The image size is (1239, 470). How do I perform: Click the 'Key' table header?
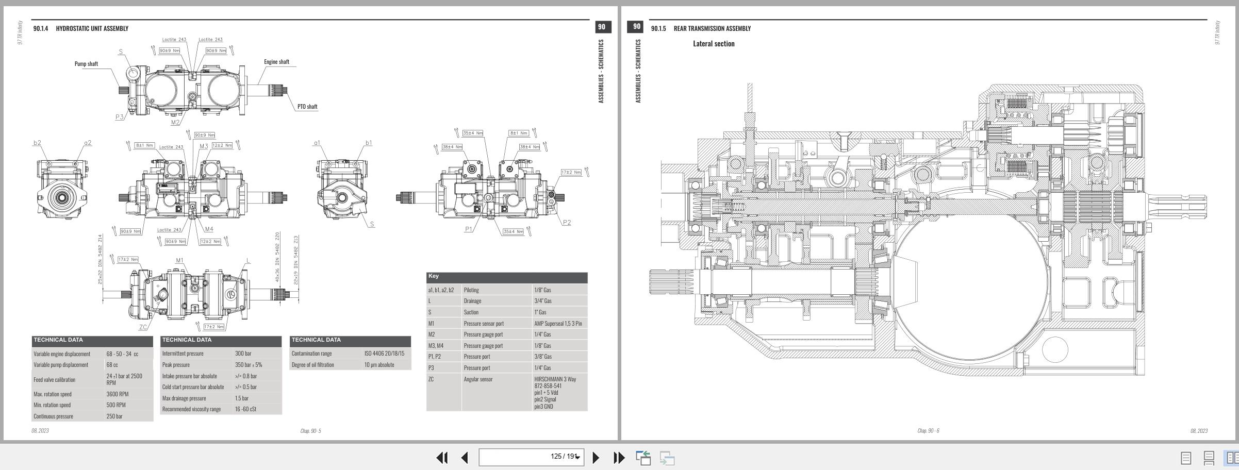pyautogui.click(x=507, y=277)
